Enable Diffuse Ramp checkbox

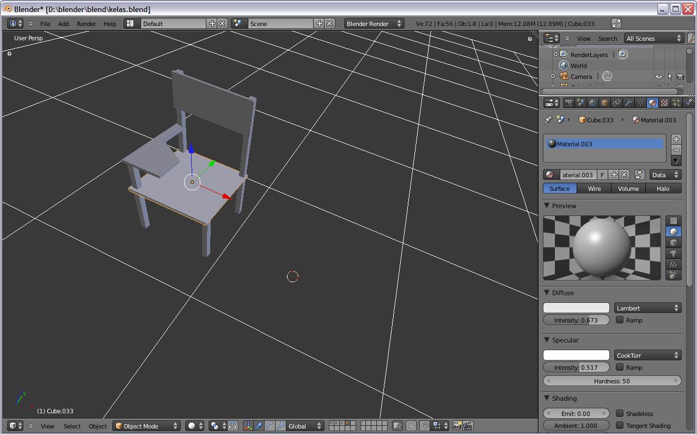[620, 320]
